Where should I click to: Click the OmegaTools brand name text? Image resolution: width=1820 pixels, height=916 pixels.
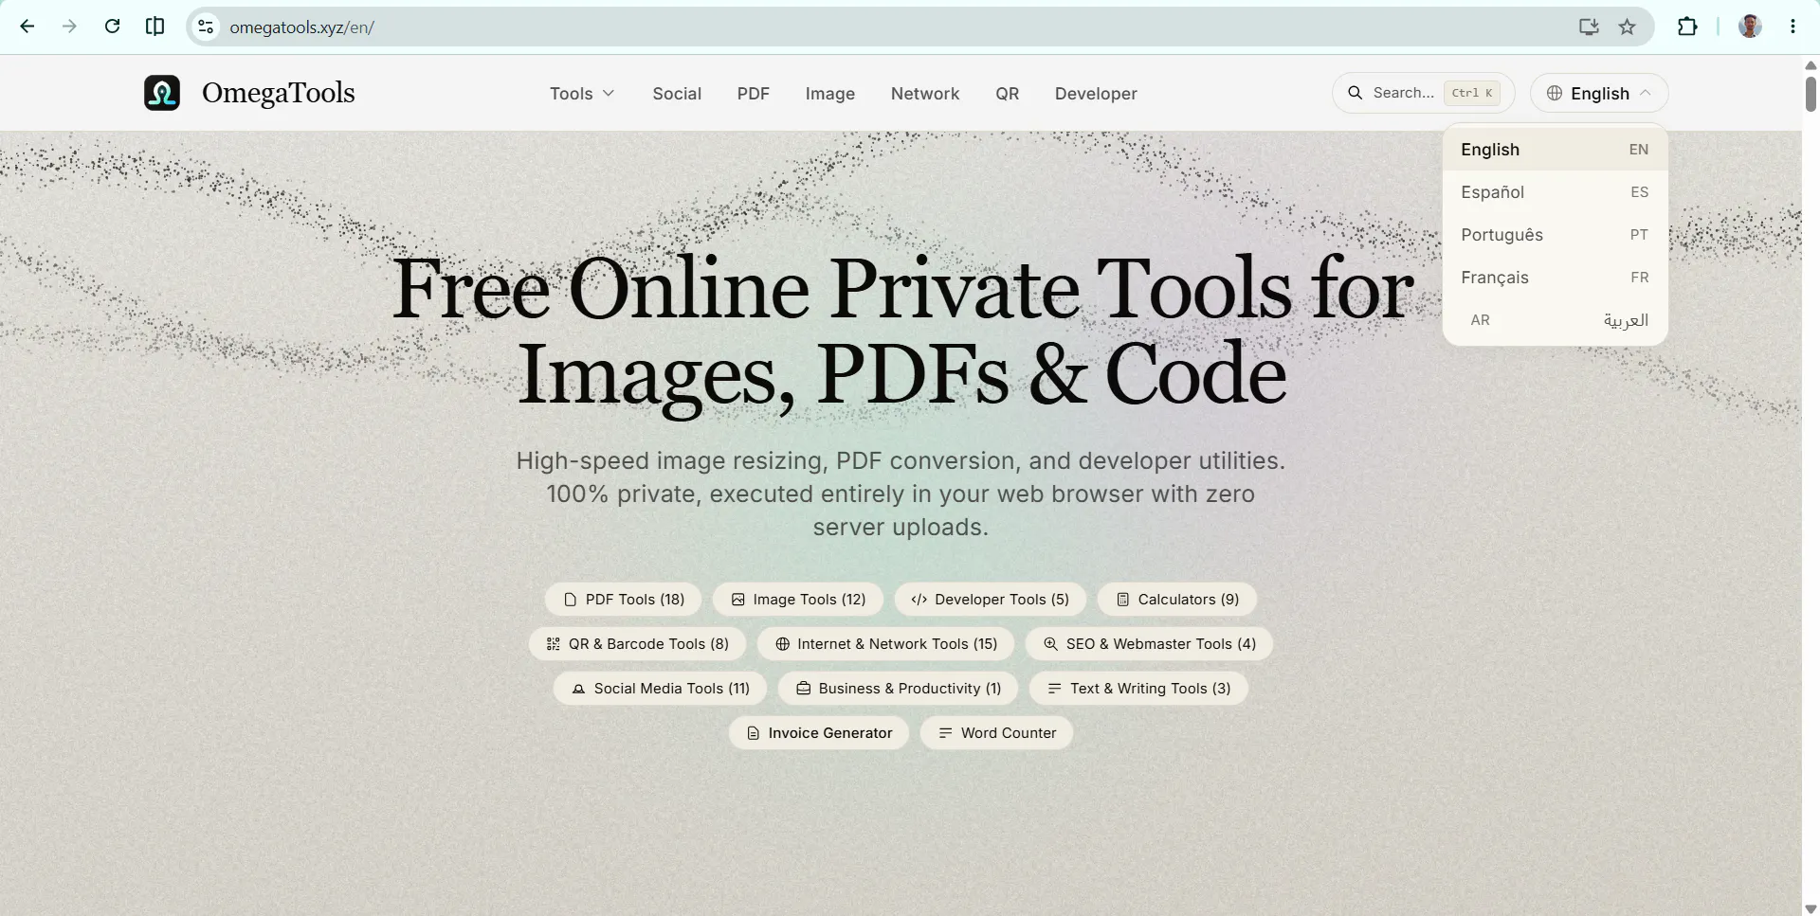[x=279, y=93]
